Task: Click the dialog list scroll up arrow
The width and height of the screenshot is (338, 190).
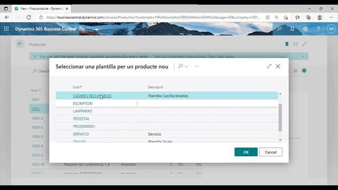Action: [x=280, y=94]
